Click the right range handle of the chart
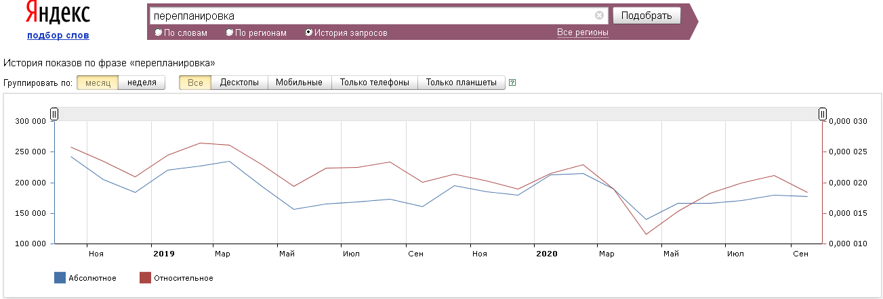Image resolution: width=883 pixels, height=299 pixels. click(x=823, y=114)
